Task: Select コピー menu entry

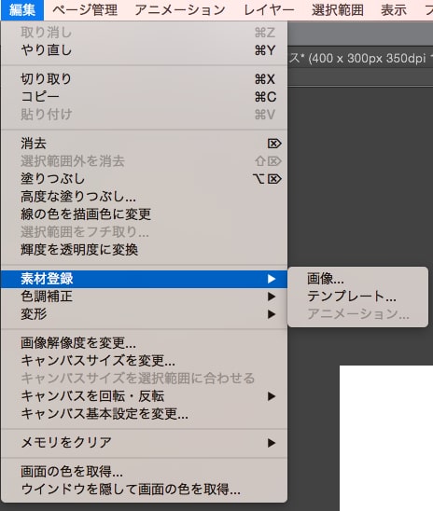Action: click(144, 96)
